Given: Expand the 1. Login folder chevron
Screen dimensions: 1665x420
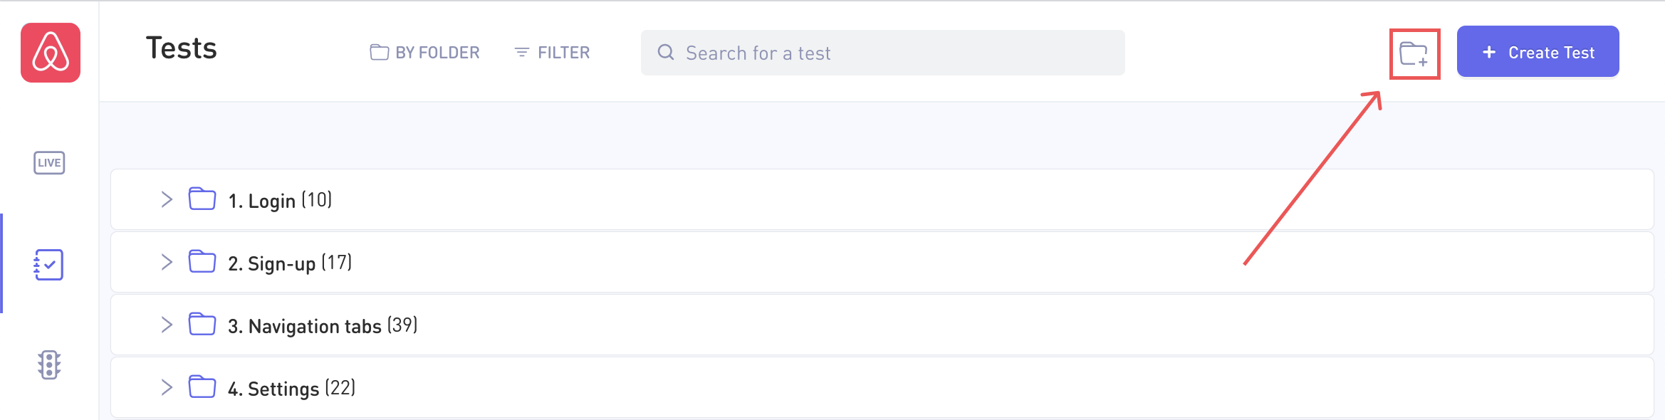Looking at the screenshot, I should (x=167, y=199).
